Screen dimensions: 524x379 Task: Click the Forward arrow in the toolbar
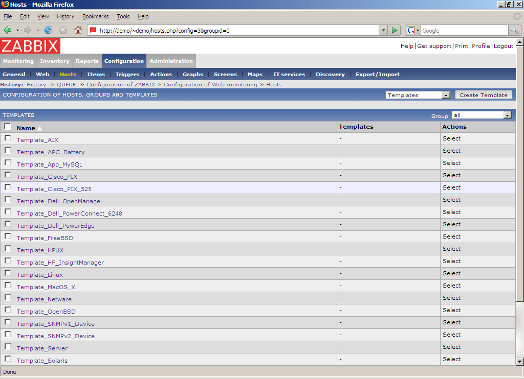point(28,30)
